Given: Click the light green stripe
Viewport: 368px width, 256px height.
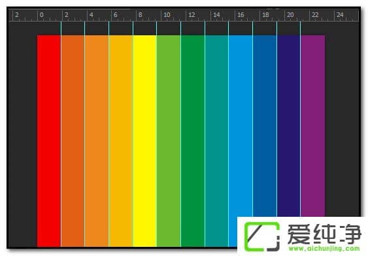Looking at the screenshot, I should [169, 140].
